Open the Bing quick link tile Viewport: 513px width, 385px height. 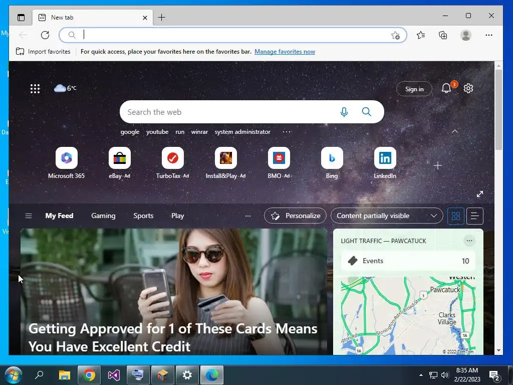pyautogui.click(x=332, y=163)
